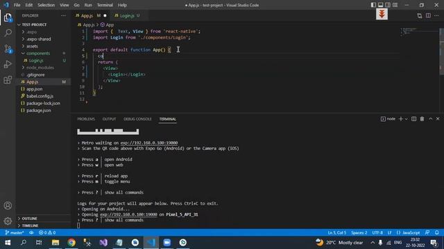The height and width of the screenshot is (249, 444).
Task: Click the code minimap preview
Action: pyautogui.click(x=409, y=31)
